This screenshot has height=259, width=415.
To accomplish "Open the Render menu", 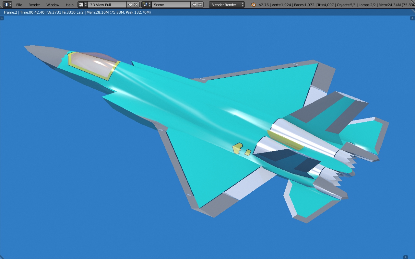I will 34,5.
